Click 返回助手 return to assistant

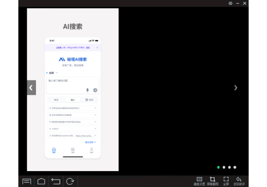click(x=239, y=181)
